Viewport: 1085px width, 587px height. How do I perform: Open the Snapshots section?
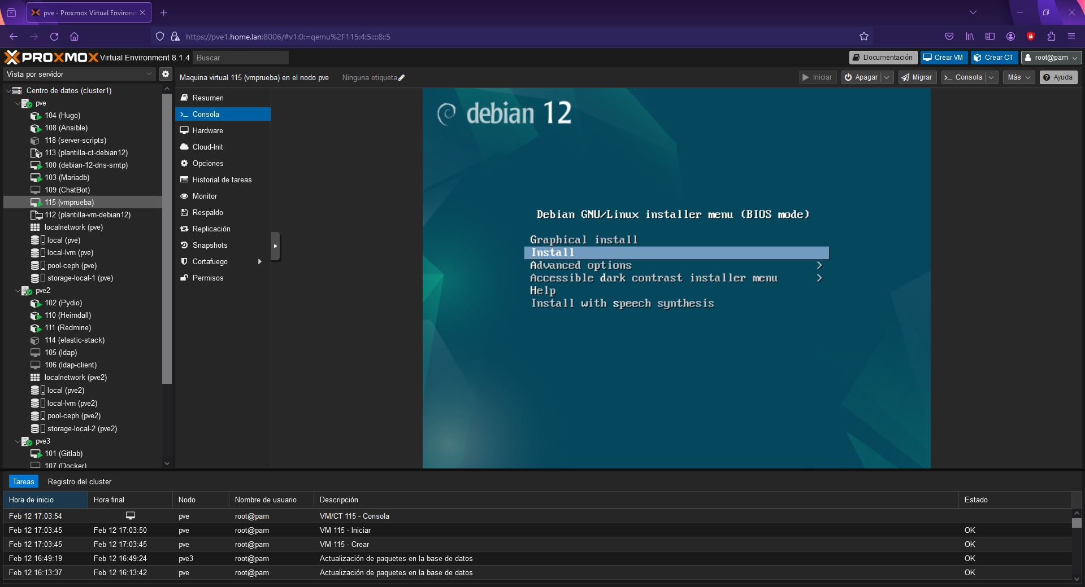point(223,245)
